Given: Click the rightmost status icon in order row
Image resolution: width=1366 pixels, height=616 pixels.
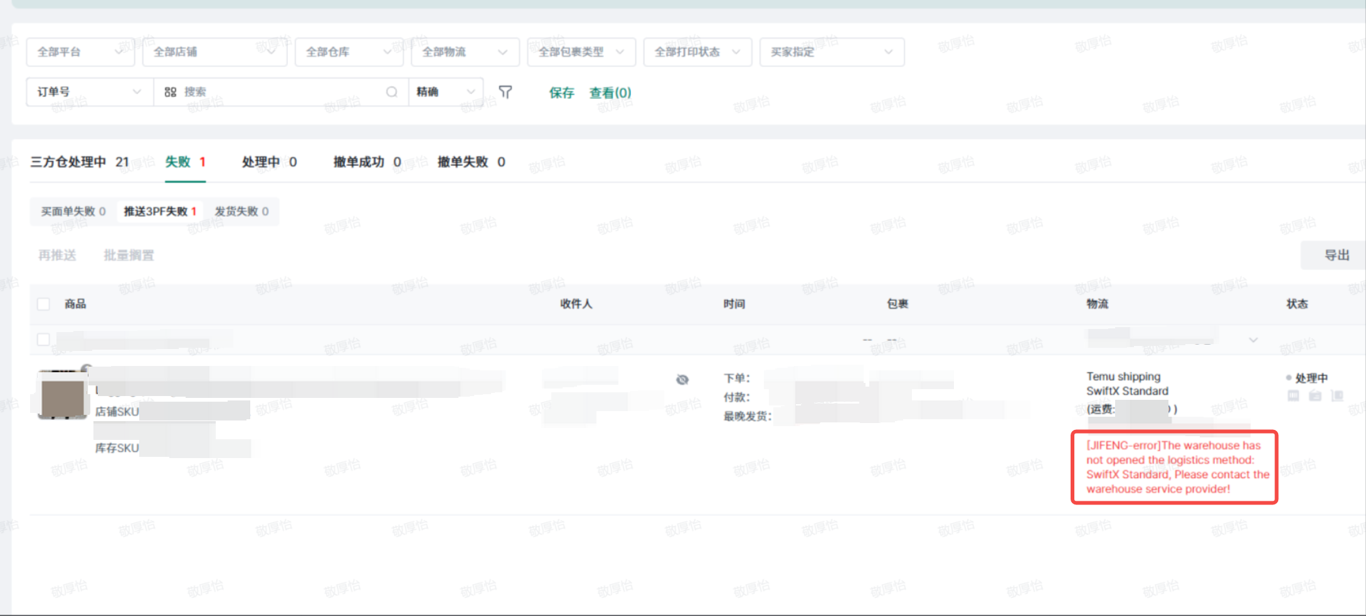Looking at the screenshot, I should (1337, 395).
